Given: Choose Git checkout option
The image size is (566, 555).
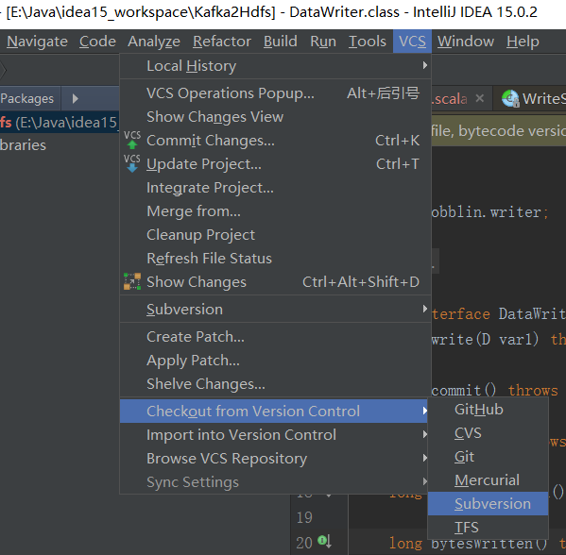Looking at the screenshot, I should click(x=488, y=457).
